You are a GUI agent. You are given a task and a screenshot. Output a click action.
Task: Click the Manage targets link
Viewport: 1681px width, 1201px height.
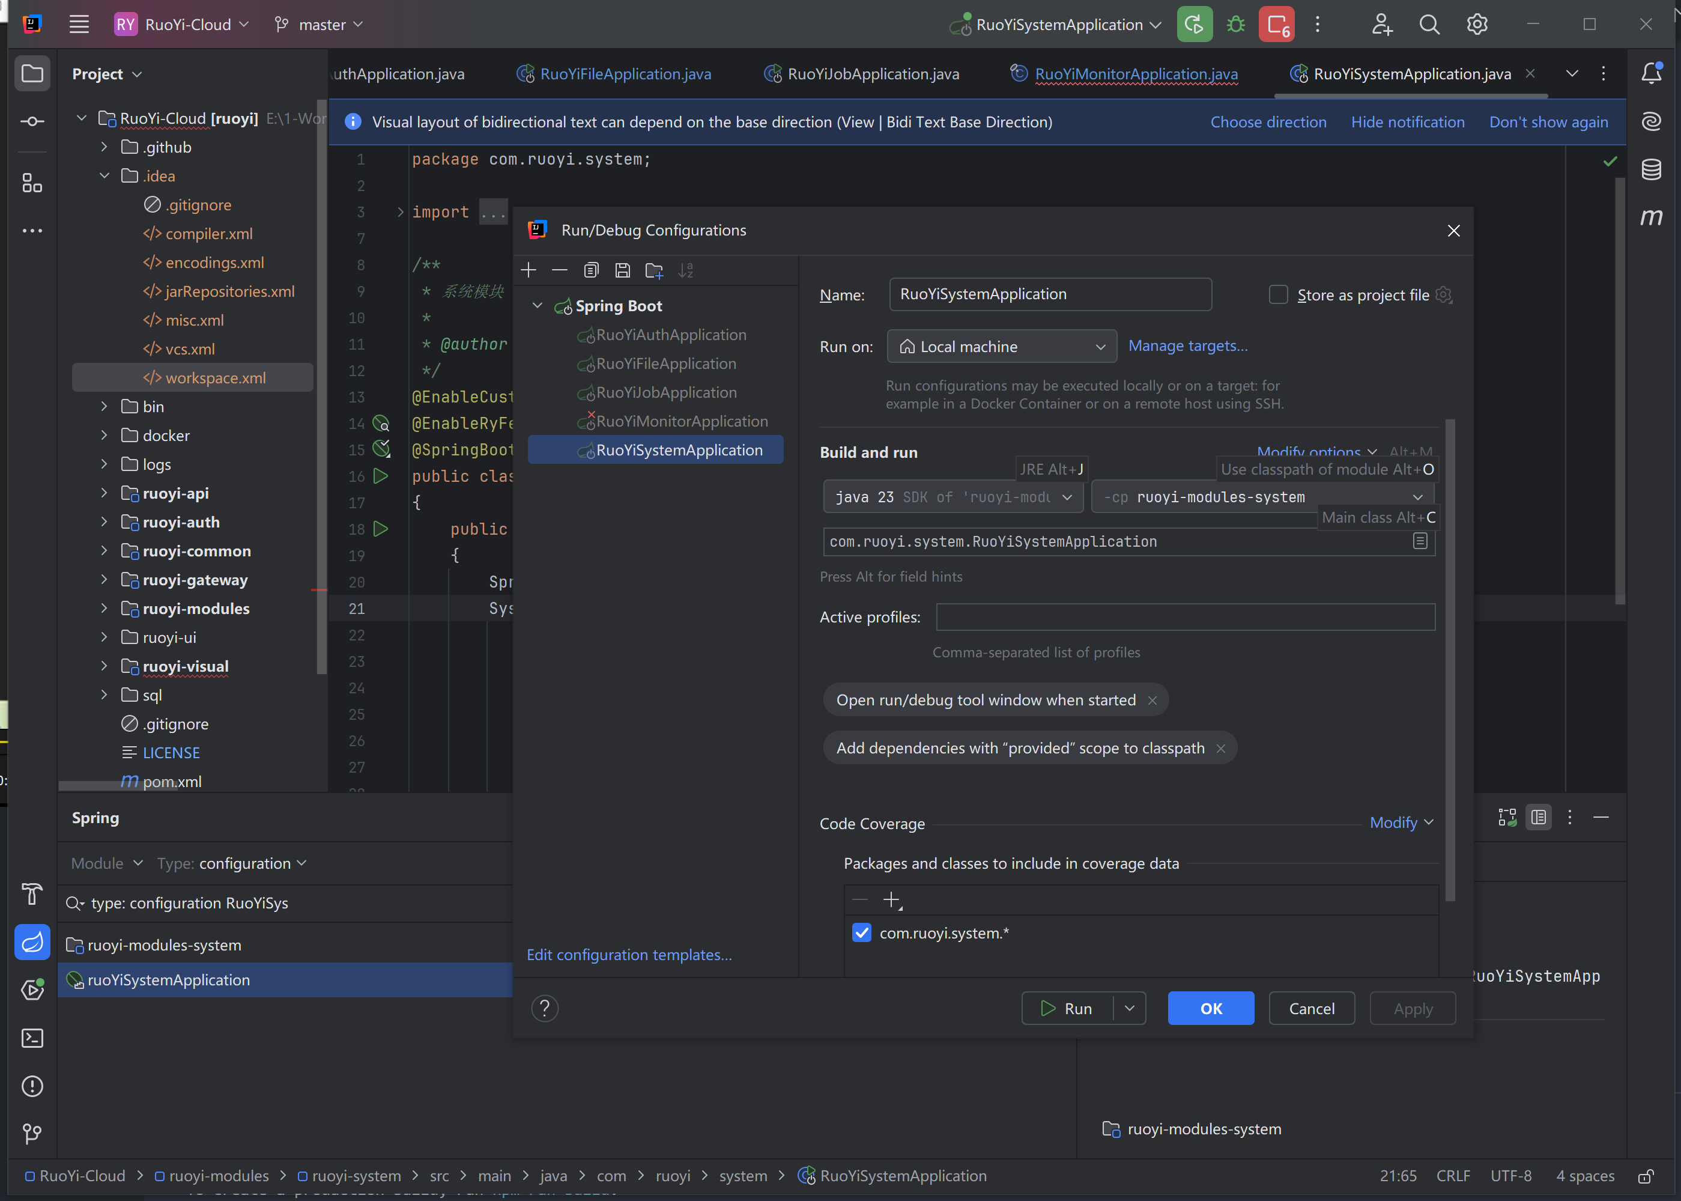pos(1187,346)
